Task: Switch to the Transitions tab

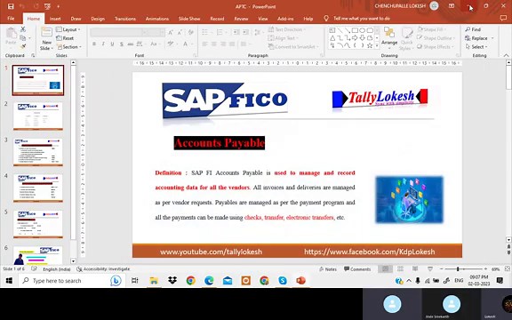Action: pyautogui.click(x=125, y=19)
